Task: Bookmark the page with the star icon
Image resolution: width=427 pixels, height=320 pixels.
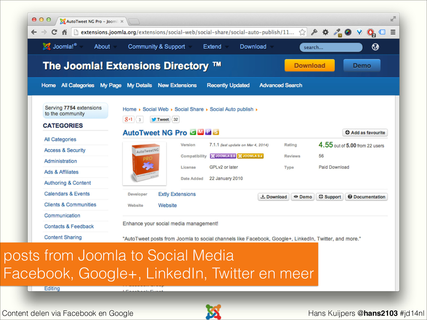Action: click(302, 32)
